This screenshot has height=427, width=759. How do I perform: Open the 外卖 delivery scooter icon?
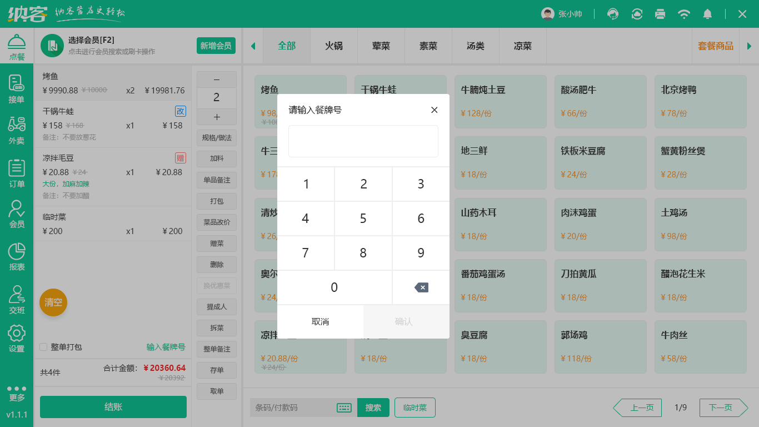[x=17, y=131]
